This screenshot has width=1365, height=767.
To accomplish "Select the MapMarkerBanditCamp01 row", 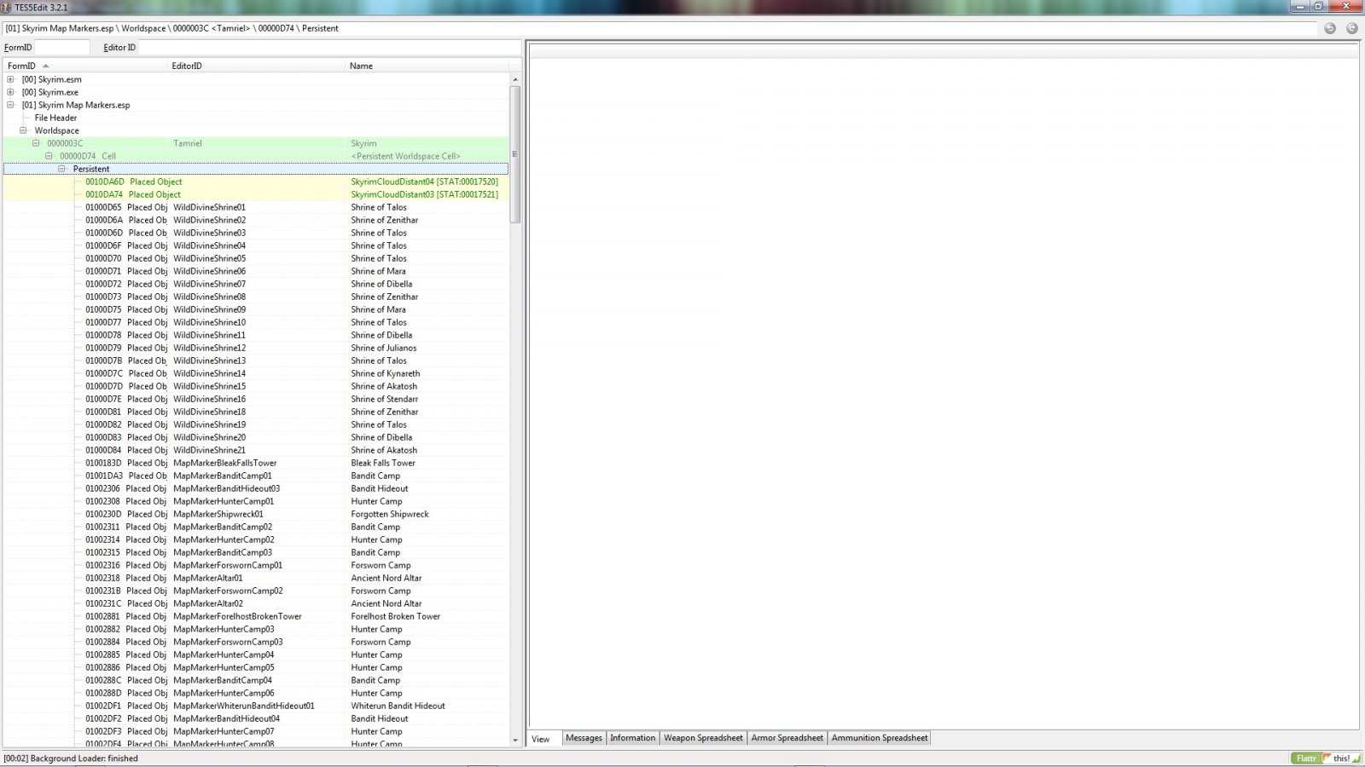I will (256, 476).
